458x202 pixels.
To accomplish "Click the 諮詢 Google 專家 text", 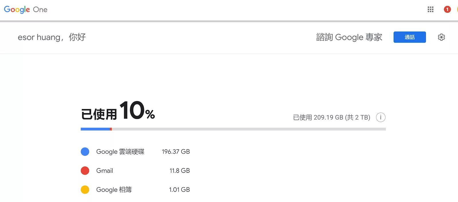I will click(x=349, y=37).
